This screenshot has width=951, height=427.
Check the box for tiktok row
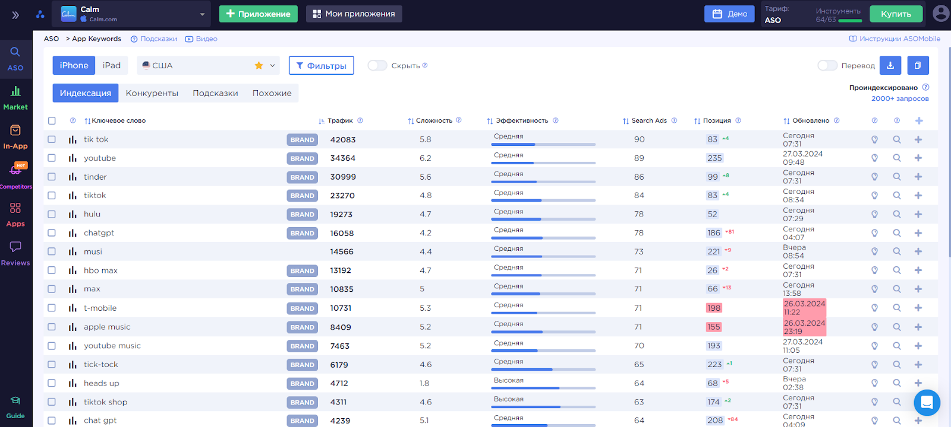point(52,195)
